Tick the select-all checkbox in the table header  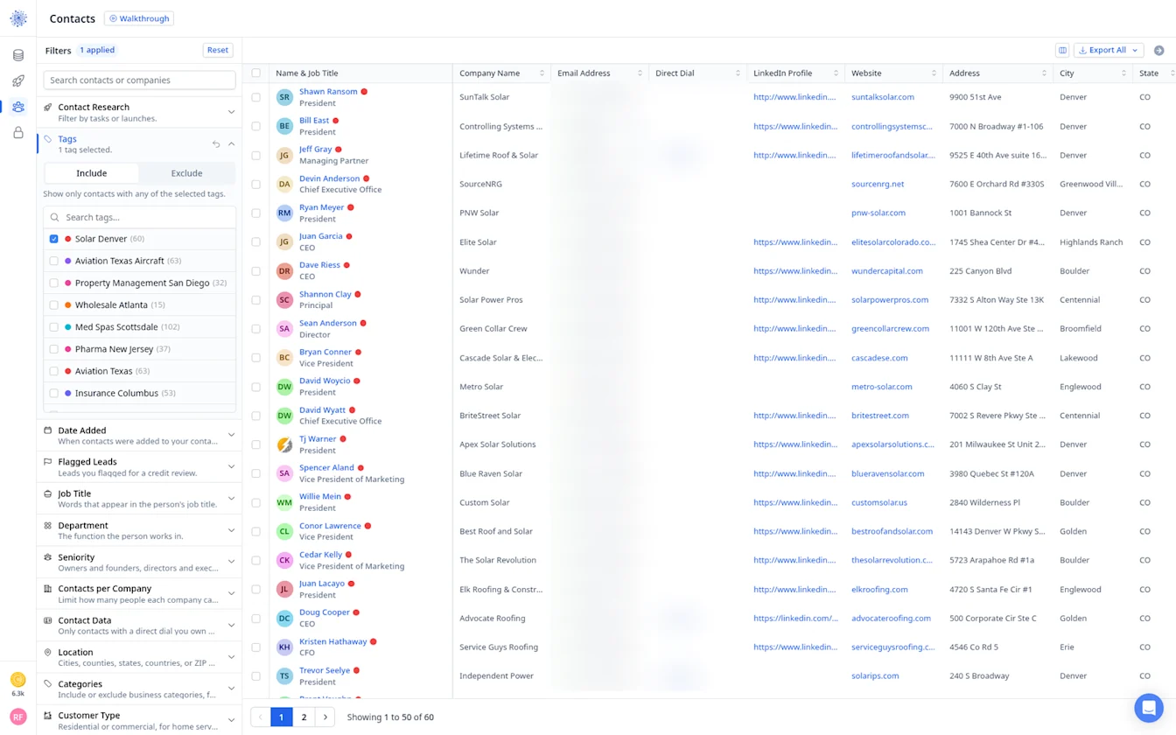click(256, 73)
